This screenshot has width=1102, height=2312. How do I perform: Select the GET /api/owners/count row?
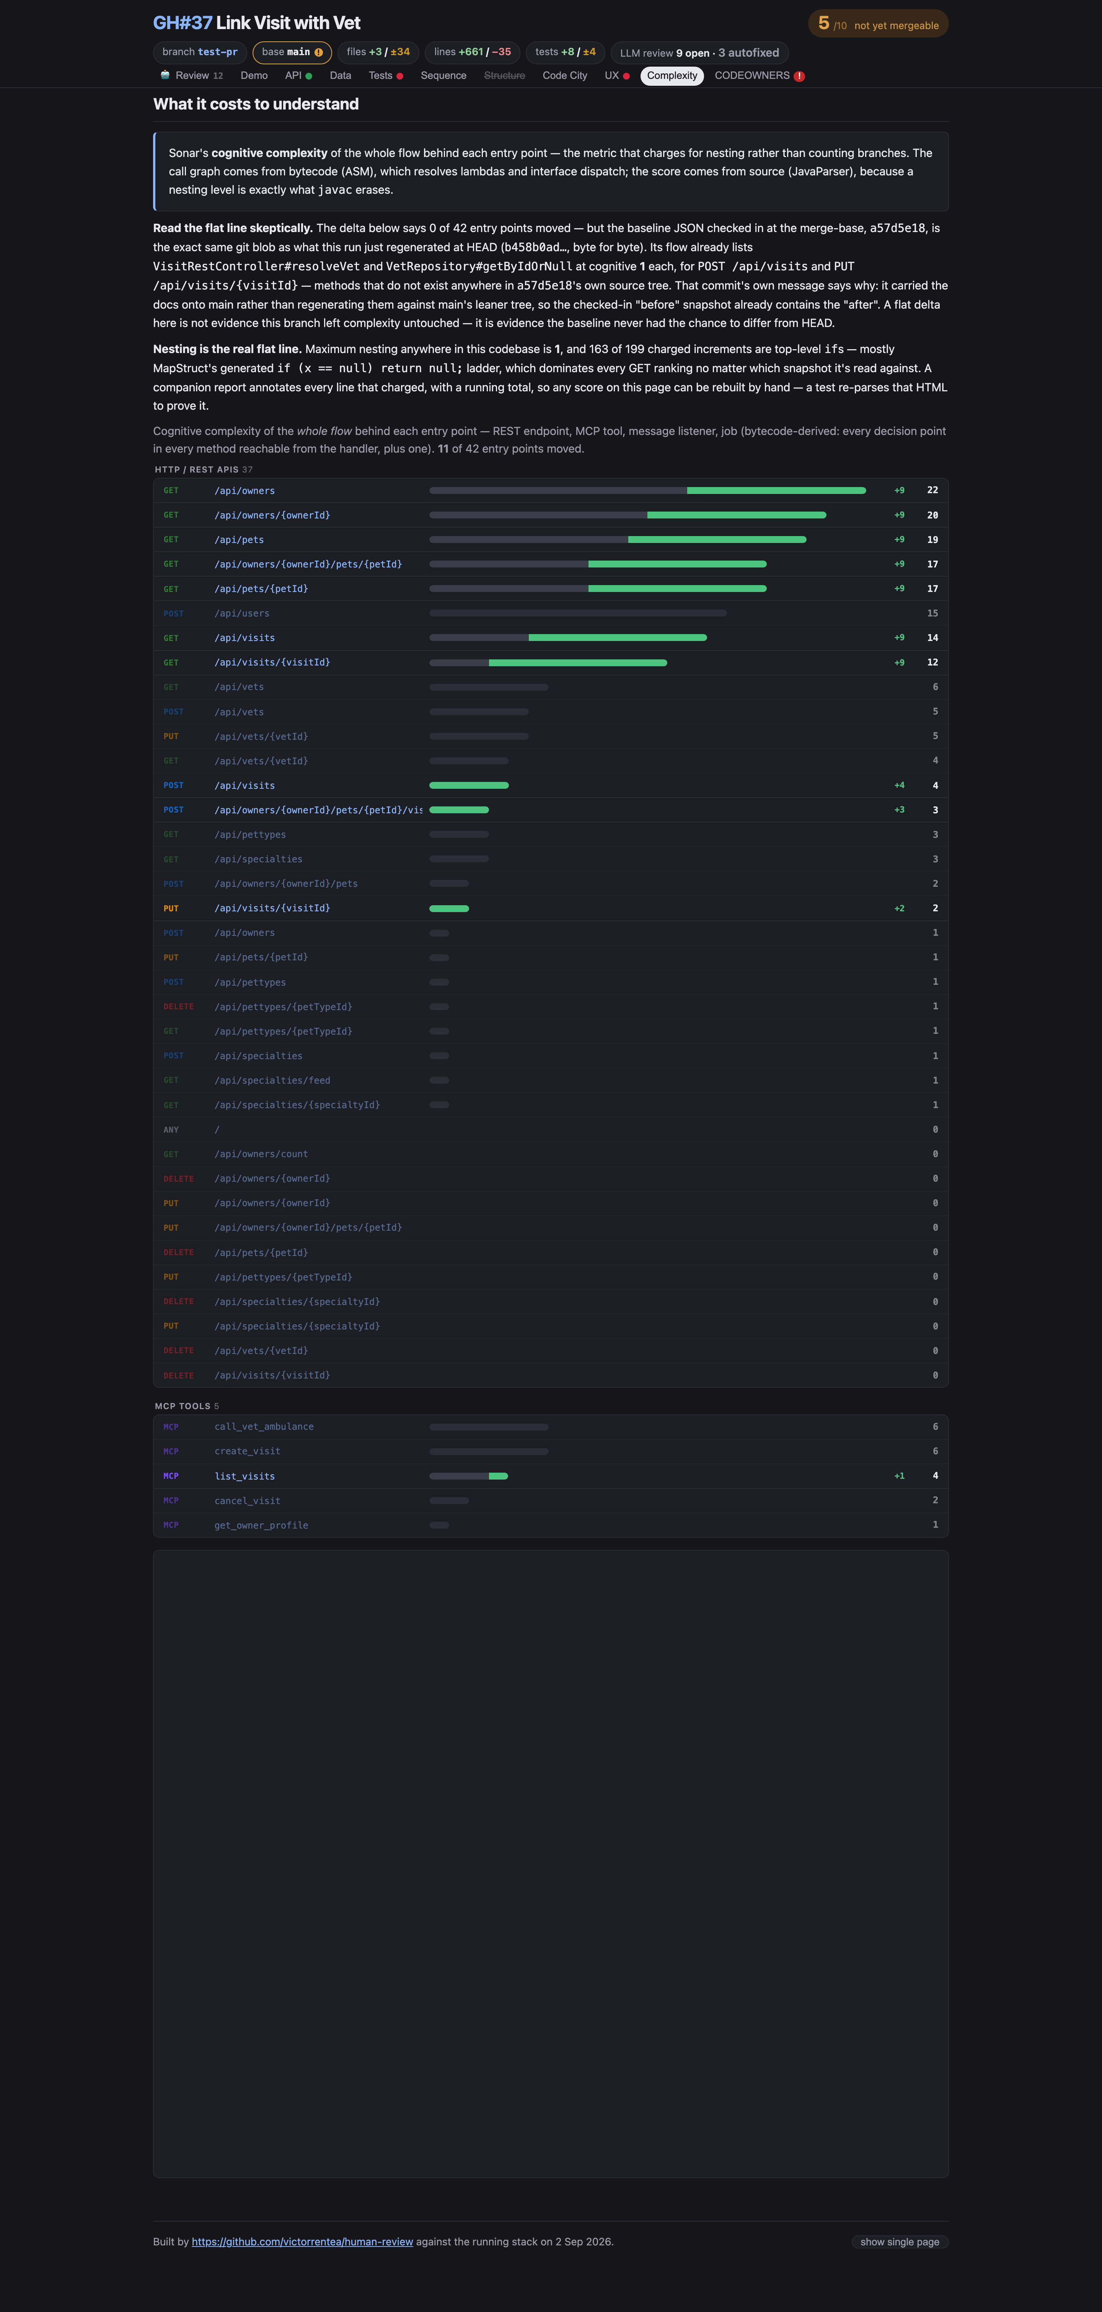pyautogui.click(x=551, y=1154)
